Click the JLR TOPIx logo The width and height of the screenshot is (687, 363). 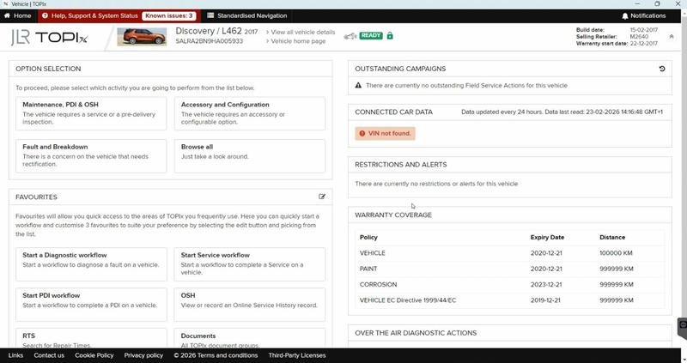pyautogui.click(x=49, y=37)
